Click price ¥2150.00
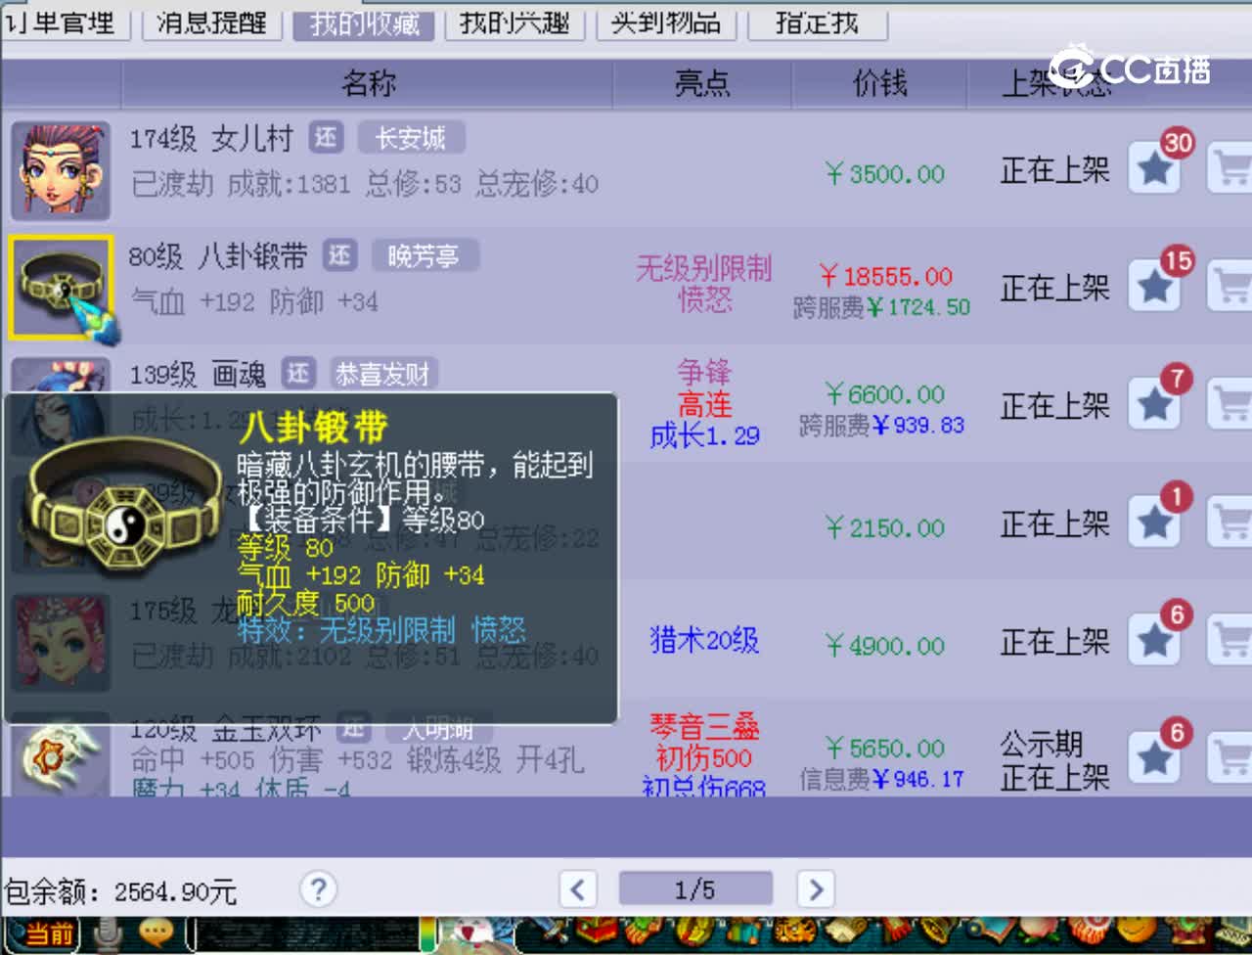This screenshot has width=1252, height=955. pos(885,528)
